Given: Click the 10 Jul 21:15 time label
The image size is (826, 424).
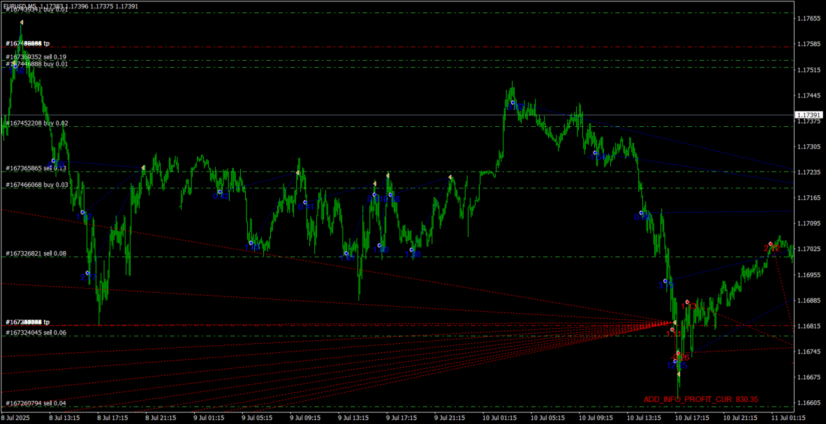Looking at the screenshot, I should pyautogui.click(x=739, y=418).
